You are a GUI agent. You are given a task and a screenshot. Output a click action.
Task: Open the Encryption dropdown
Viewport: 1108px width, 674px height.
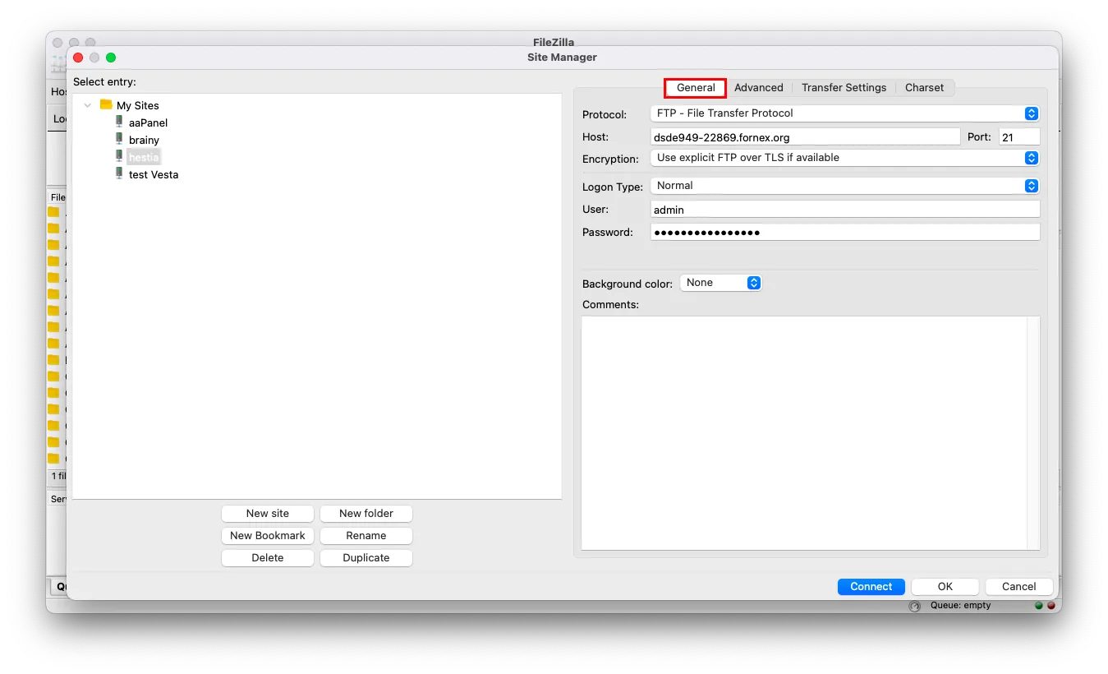844,158
